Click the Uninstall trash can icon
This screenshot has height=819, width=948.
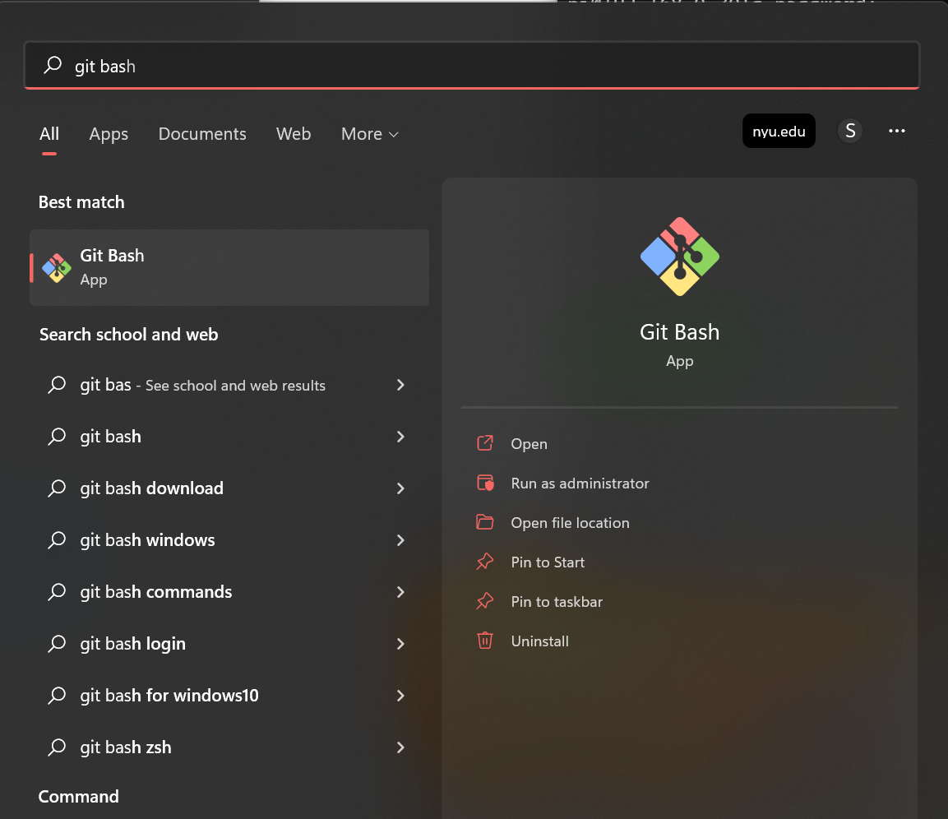pos(485,641)
